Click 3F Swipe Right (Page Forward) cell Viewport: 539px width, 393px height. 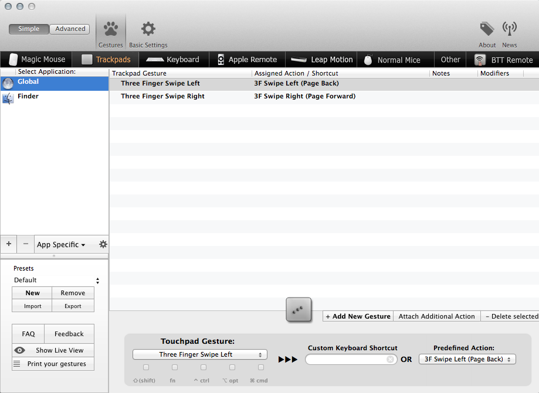(304, 96)
